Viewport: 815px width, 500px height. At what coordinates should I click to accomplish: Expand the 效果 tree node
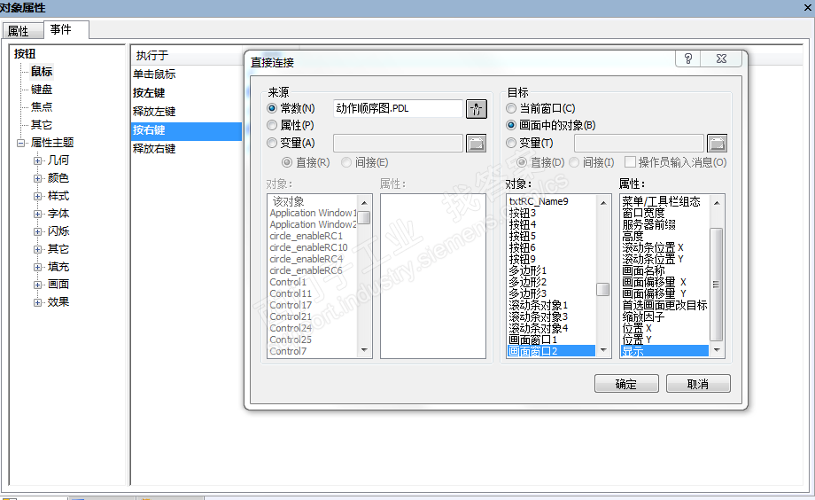[x=37, y=302]
